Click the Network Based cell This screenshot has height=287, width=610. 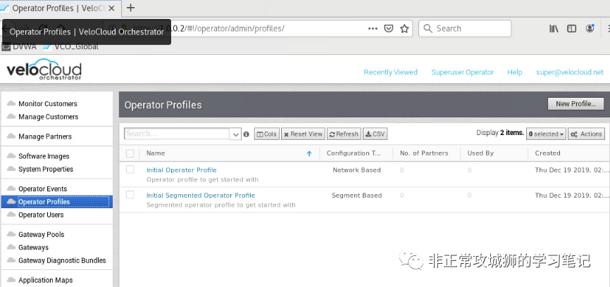click(356, 170)
